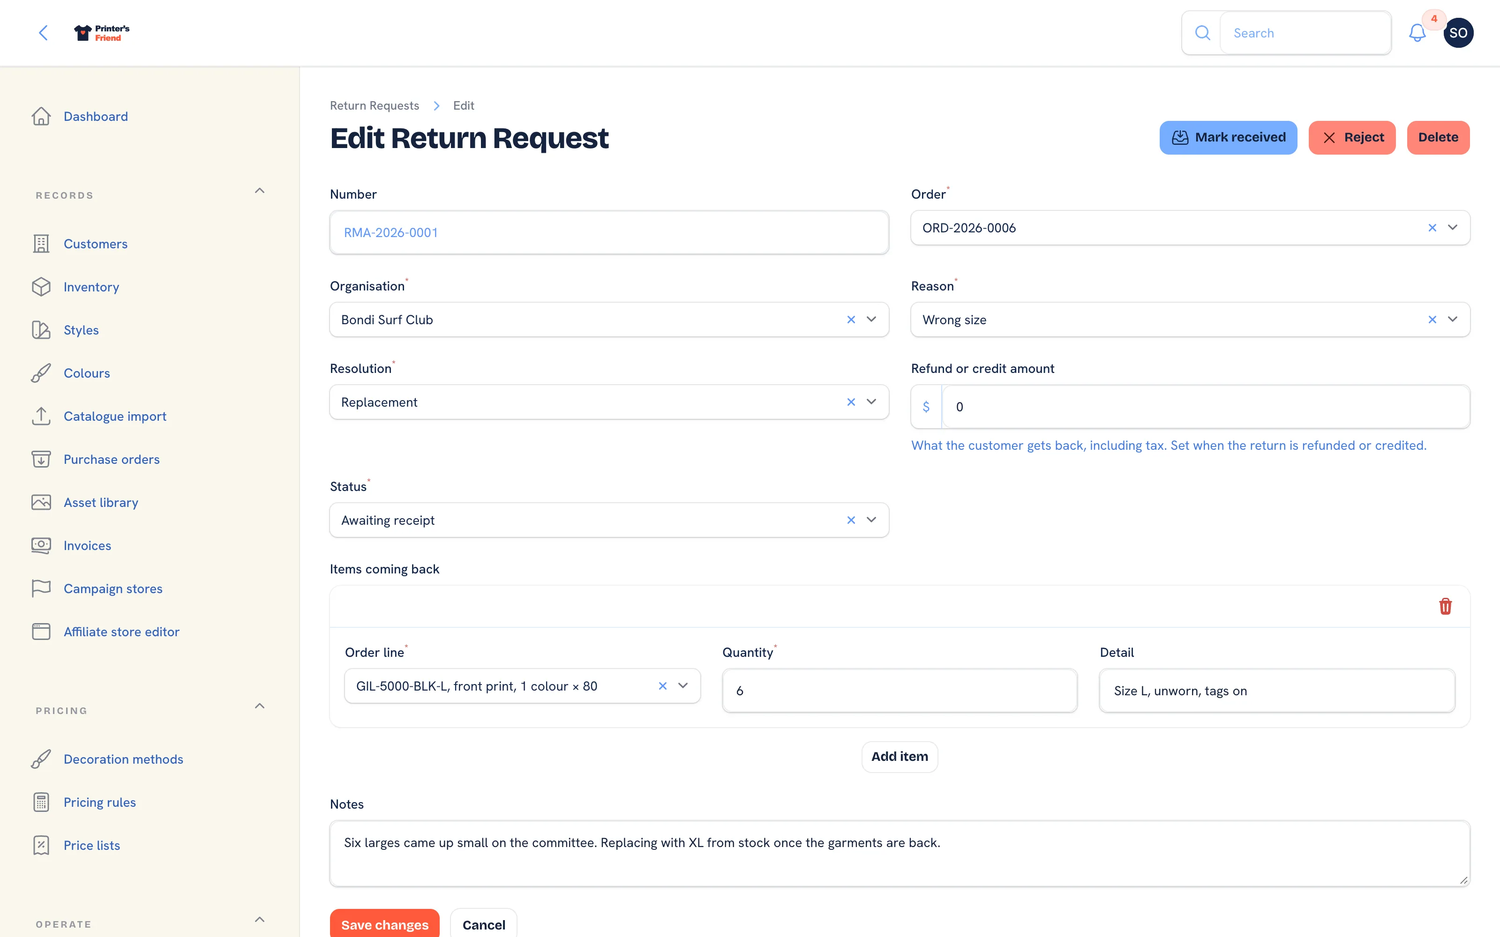The width and height of the screenshot is (1500, 937).
Task: Open Price lists
Action: 92,845
